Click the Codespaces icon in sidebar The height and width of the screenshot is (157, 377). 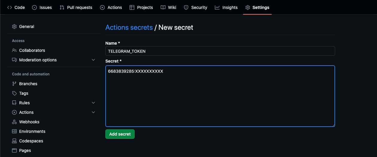pyautogui.click(x=14, y=141)
